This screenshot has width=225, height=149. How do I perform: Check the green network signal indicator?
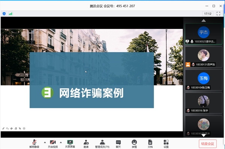(x=10, y=14)
